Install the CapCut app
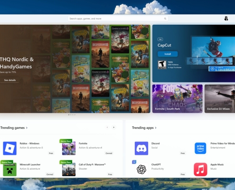Viewport: 235px width, 190px height. click(x=168, y=54)
